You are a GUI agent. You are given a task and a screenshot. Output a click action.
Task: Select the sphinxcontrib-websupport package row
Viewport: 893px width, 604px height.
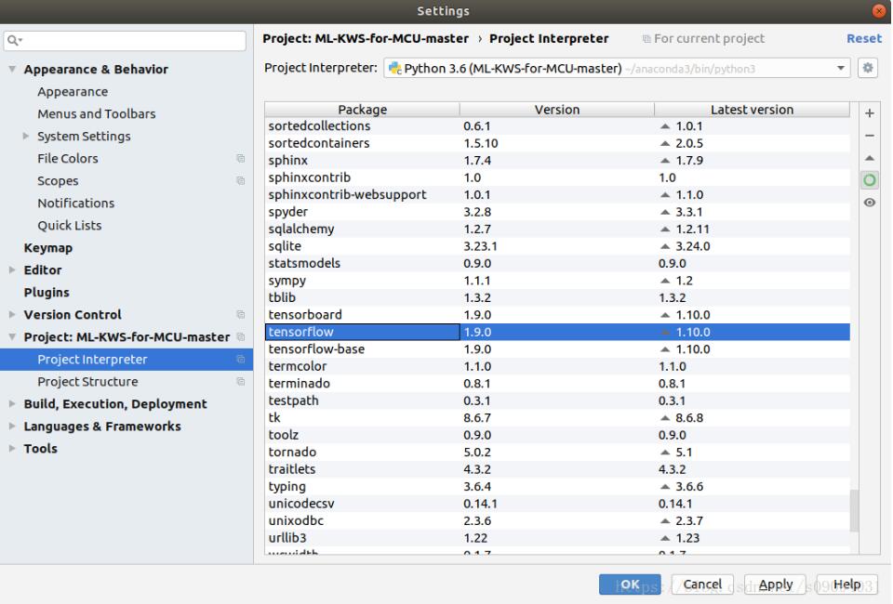(557, 194)
